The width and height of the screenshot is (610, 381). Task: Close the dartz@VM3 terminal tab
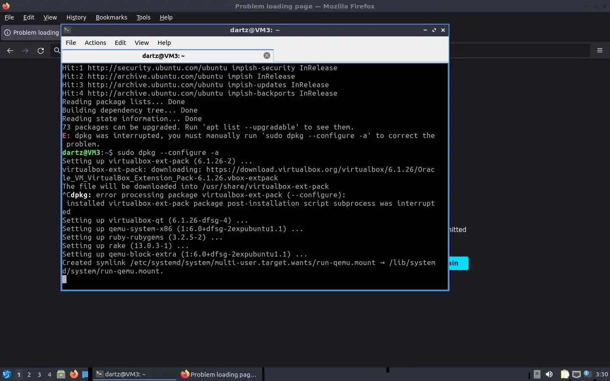pyautogui.click(x=267, y=55)
